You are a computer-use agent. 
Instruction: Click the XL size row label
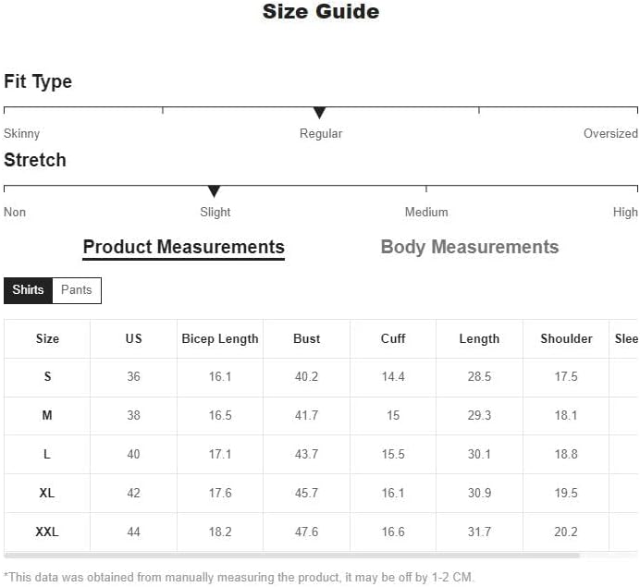point(47,494)
